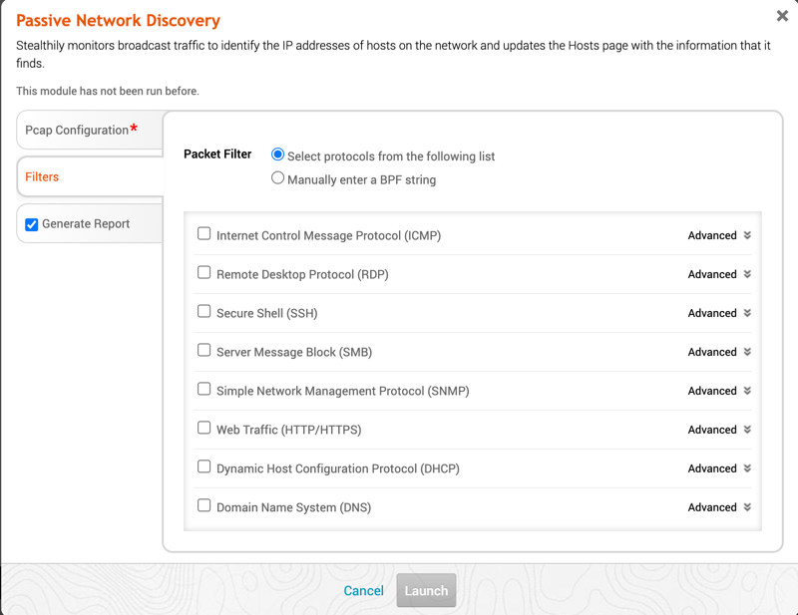Screen dimensions: 798x615
Task: Expand Advanced options for ICMP
Action: coord(719,236)
